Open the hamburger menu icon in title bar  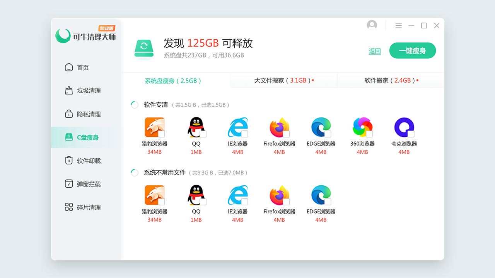pyautogui.click(x=399, y=25)
